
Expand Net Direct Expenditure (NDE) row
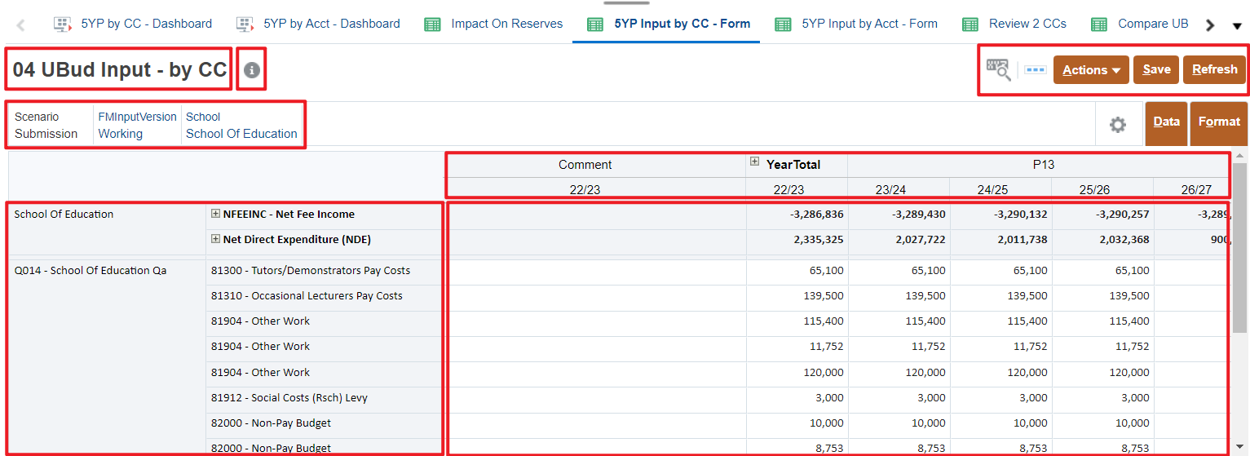coord(216,239)
